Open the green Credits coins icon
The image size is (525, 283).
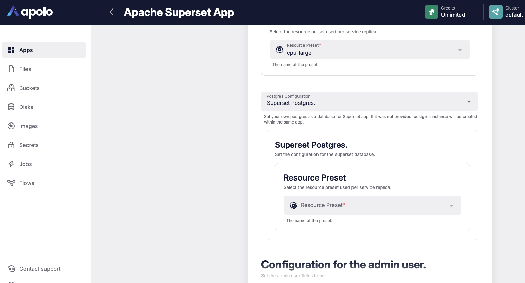(x=431, y=12)
